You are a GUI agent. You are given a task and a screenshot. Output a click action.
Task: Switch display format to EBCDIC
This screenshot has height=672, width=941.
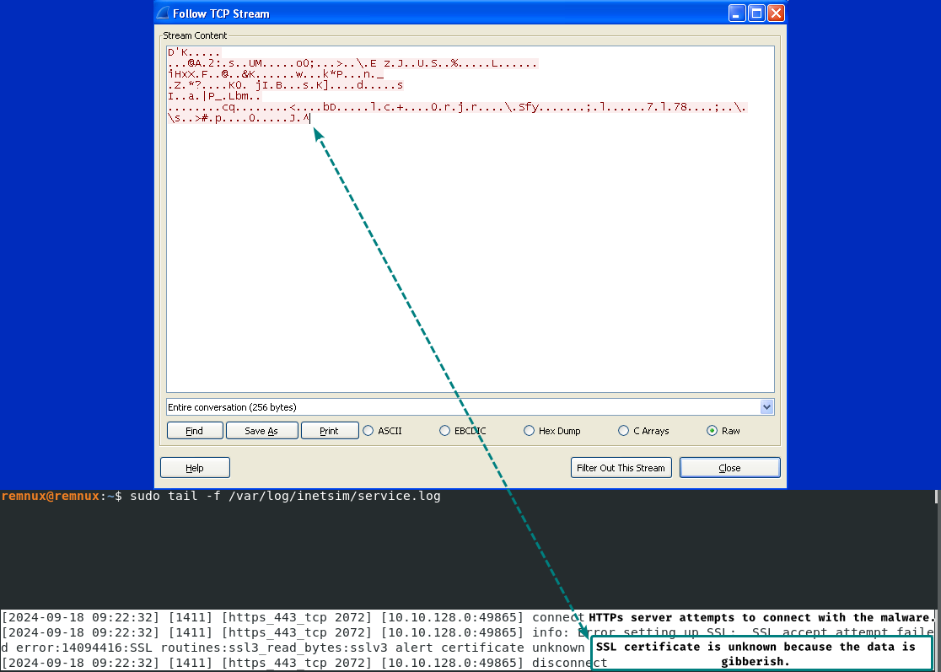pos(444,431)
